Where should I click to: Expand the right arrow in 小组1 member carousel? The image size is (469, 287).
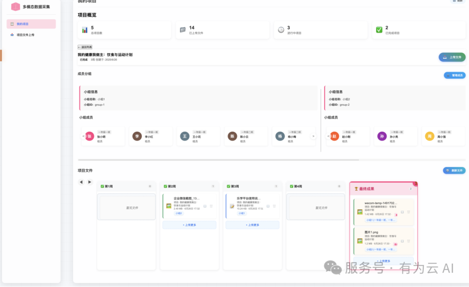(x=313, y=136)
